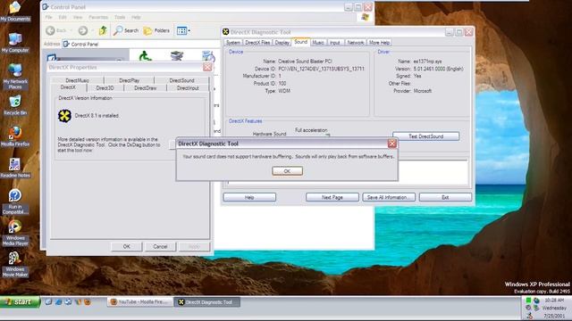This screenshot has width=572, height=321.
Task: Launch Mozilla Firefox from the desktop
Action: click(x=15, y=136)
